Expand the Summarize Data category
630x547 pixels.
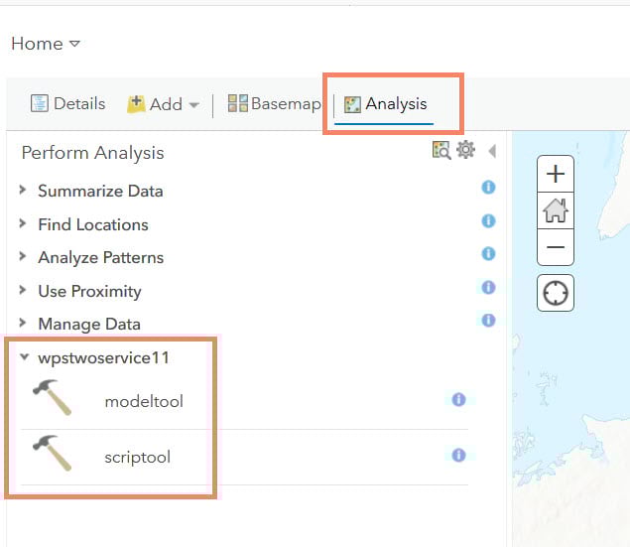tap(23, 190)
